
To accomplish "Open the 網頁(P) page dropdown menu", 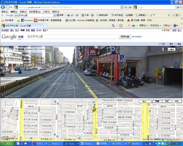I will (x=144, y=25).
